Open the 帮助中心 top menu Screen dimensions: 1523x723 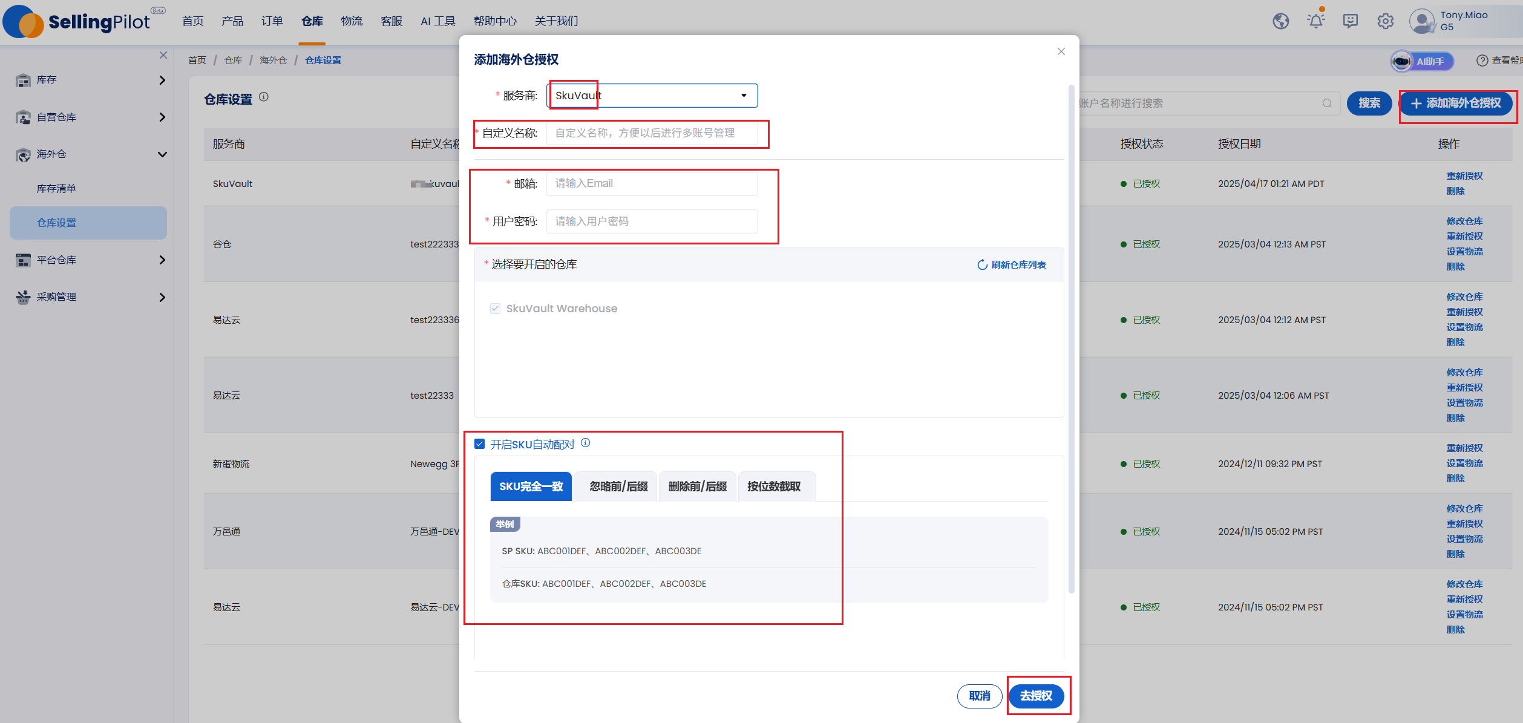pyautogui.click(x=495, y=21)
